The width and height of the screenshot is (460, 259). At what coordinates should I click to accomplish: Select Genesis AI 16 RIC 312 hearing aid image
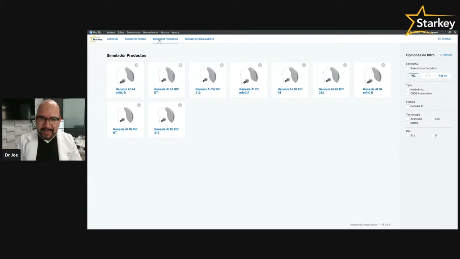coord(166,116)
